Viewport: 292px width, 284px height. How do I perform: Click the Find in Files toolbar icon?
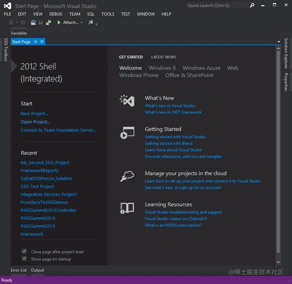pos(91,22)
